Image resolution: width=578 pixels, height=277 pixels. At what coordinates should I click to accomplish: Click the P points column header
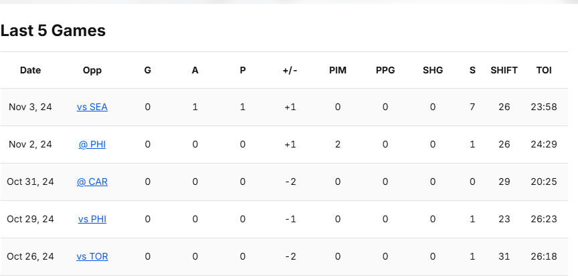click(x=242, y=70)
